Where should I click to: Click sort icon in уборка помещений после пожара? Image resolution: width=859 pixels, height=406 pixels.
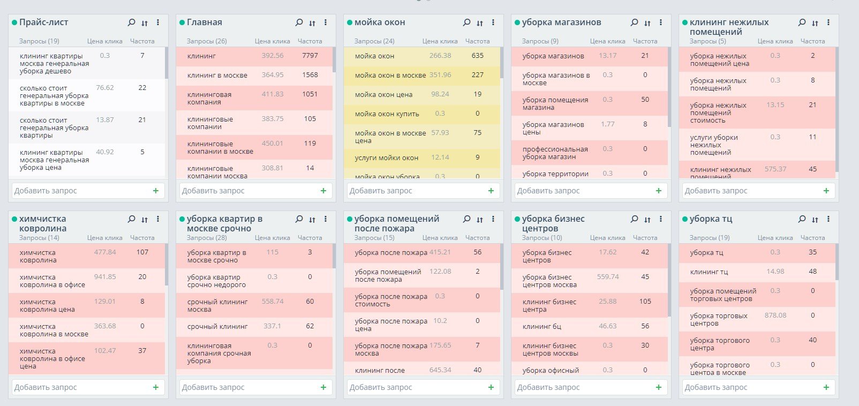480,220
